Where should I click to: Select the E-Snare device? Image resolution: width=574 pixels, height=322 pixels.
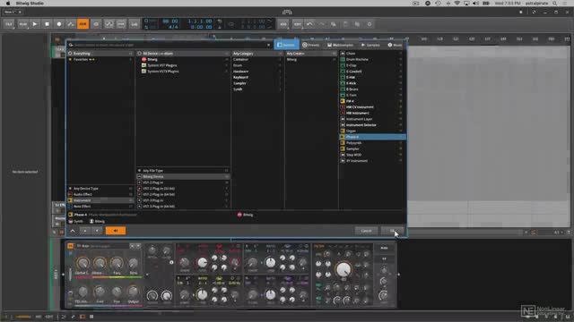point(372,89)
